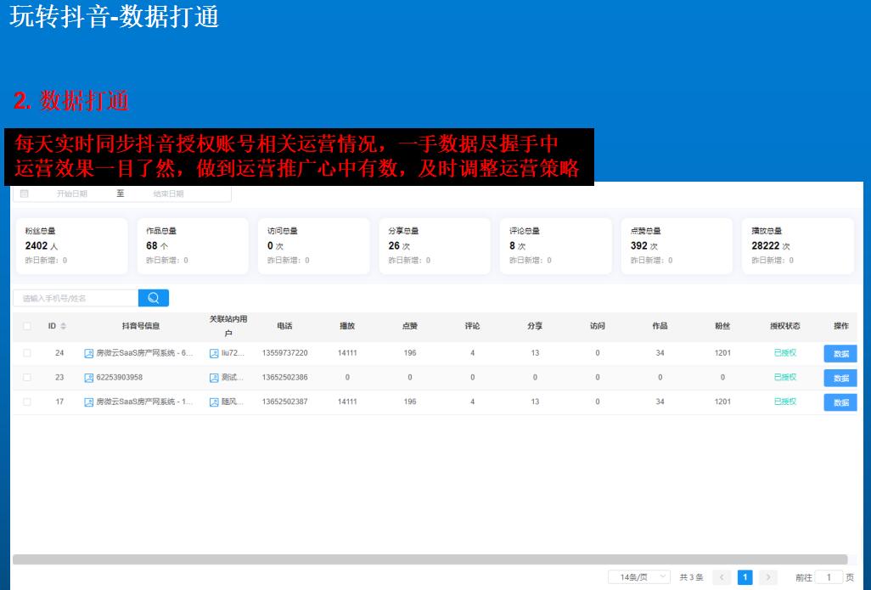Click the previous page arrow

[722, 577]
